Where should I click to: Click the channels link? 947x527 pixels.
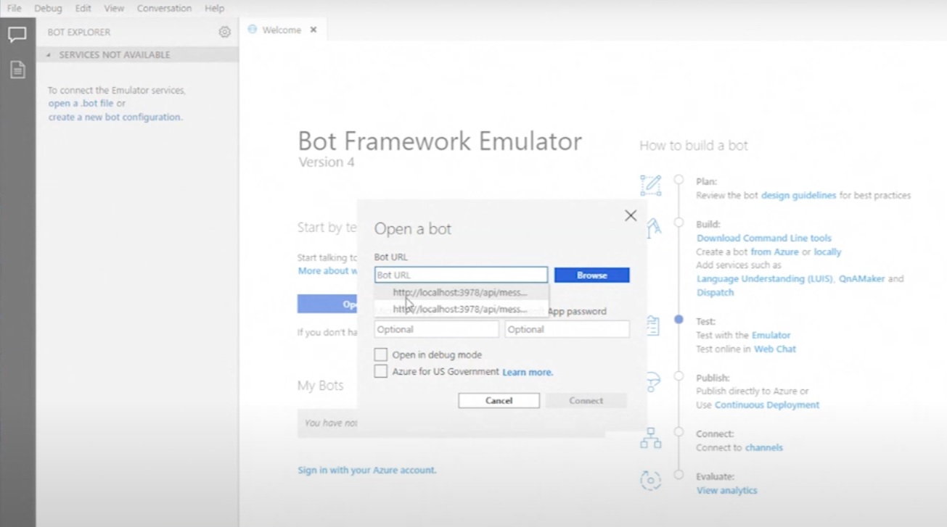[x=763, y=447]
